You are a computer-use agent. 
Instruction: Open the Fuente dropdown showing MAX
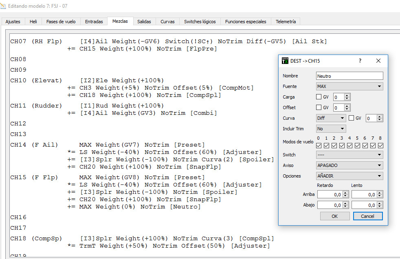[x=349, y=86]
